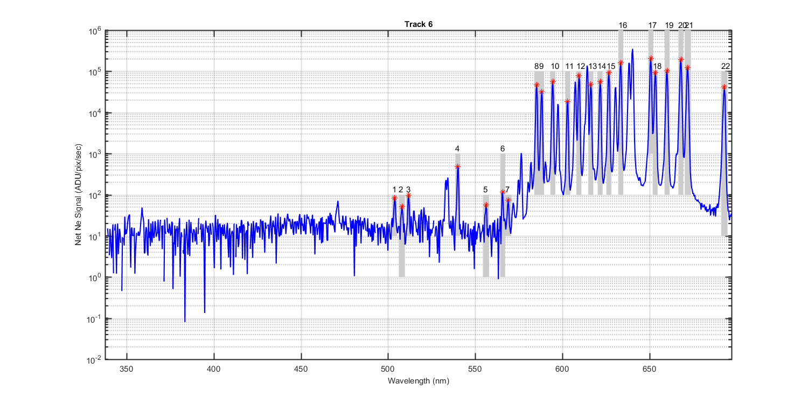Click the x-axis tick label 600
The width and height of the screenshot is (808, 404).
click(x=562, y=370)
